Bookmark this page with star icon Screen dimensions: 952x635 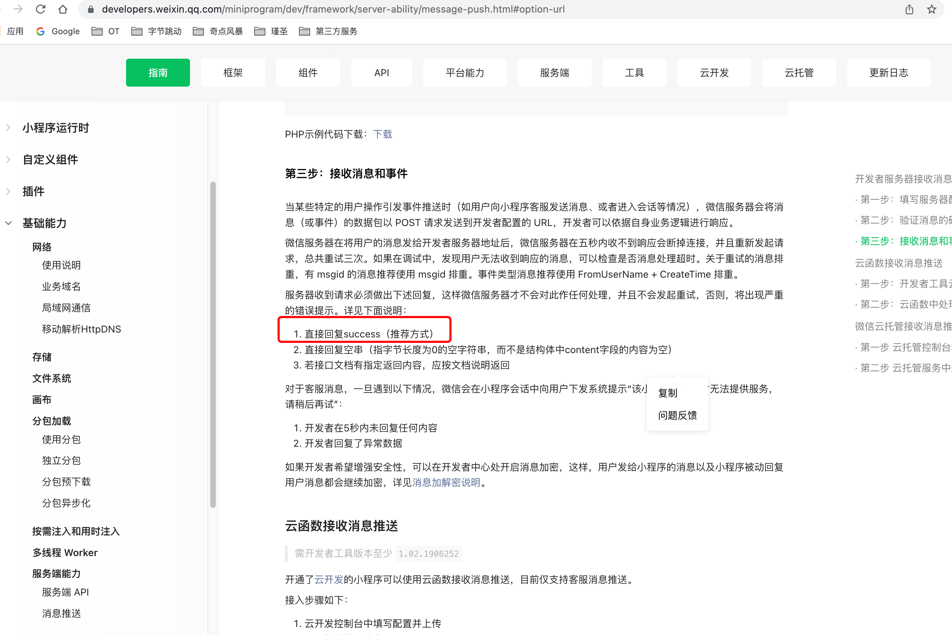click(931, 9)
